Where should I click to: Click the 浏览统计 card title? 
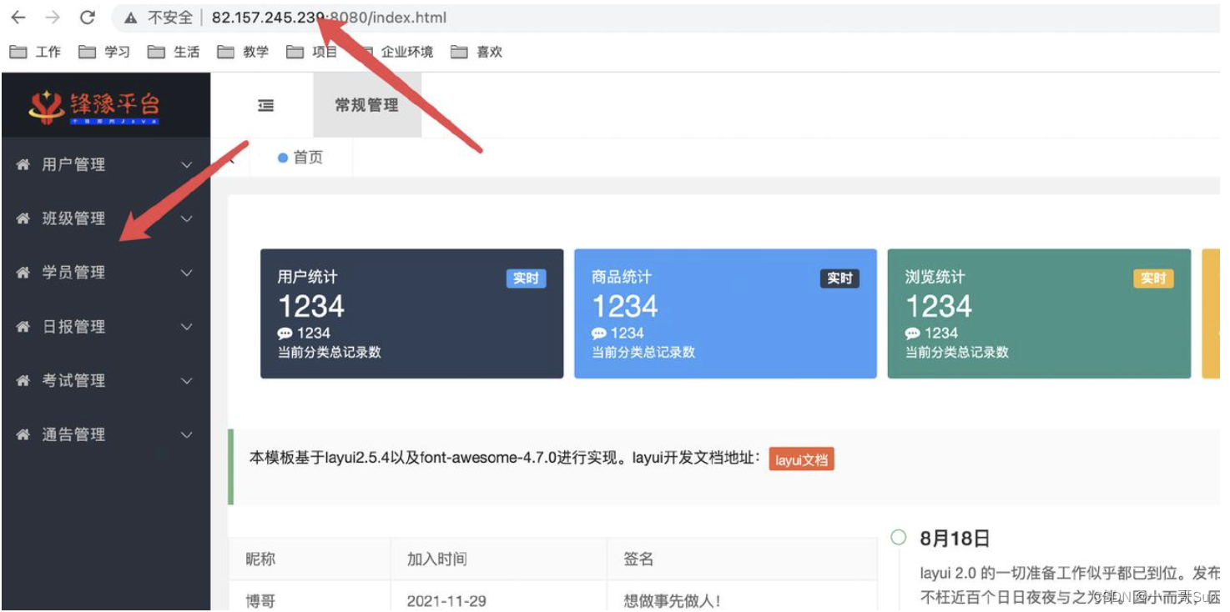coord(935,277)
